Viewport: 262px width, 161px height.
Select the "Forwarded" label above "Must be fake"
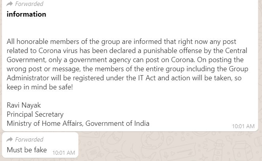(x=30, y=140)
